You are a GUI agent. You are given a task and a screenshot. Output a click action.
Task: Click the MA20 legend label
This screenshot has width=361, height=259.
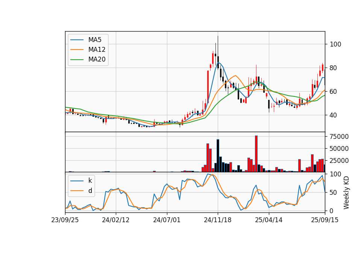click(97, 60)
